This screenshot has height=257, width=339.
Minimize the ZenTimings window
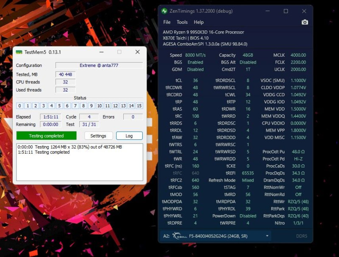click(267, 11)
